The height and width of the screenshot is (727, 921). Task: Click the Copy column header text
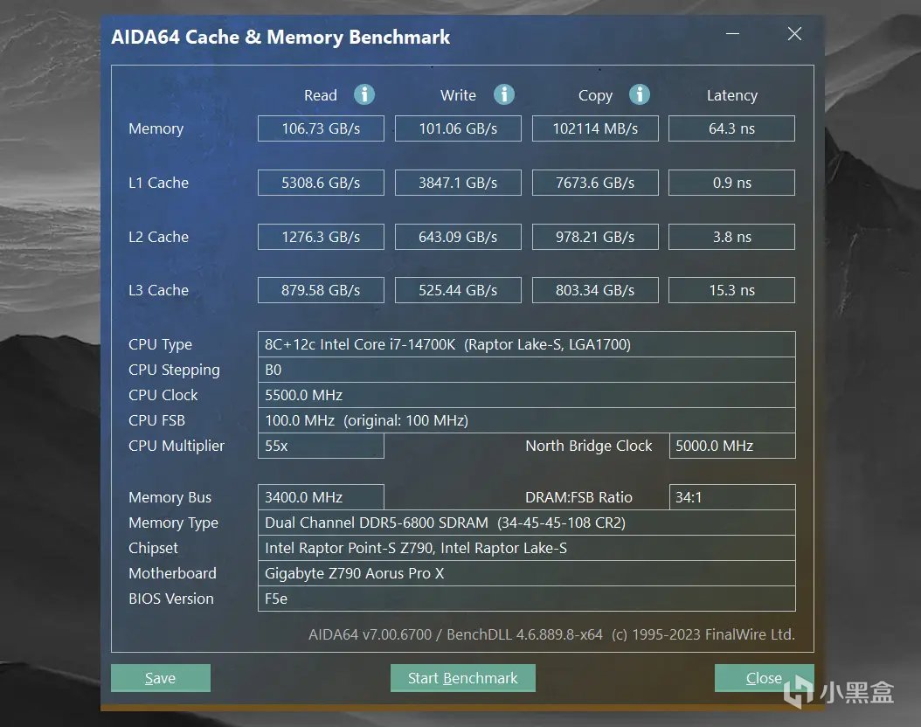point(595,96)
